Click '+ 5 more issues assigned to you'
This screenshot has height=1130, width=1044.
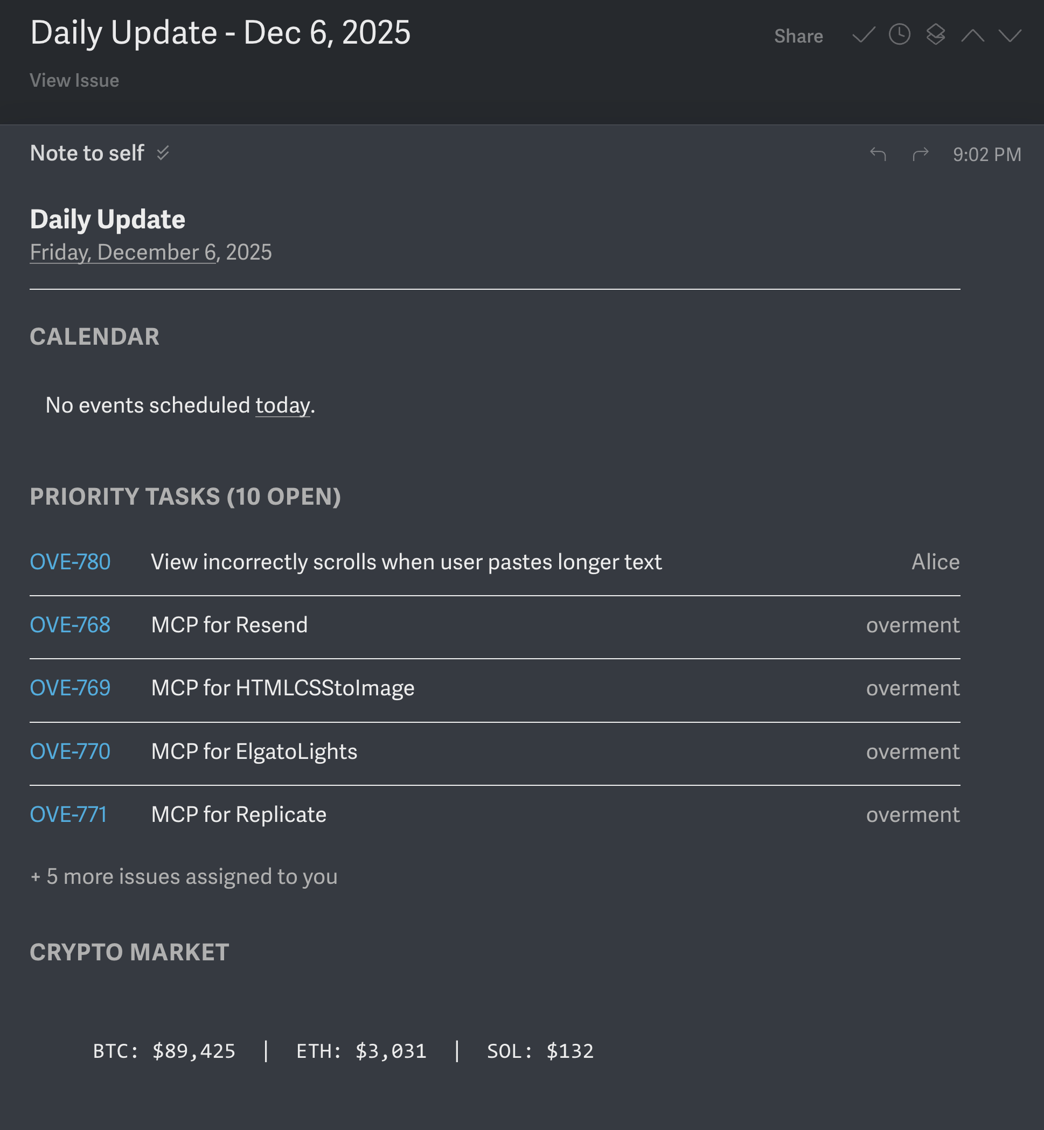pos(184,876)
